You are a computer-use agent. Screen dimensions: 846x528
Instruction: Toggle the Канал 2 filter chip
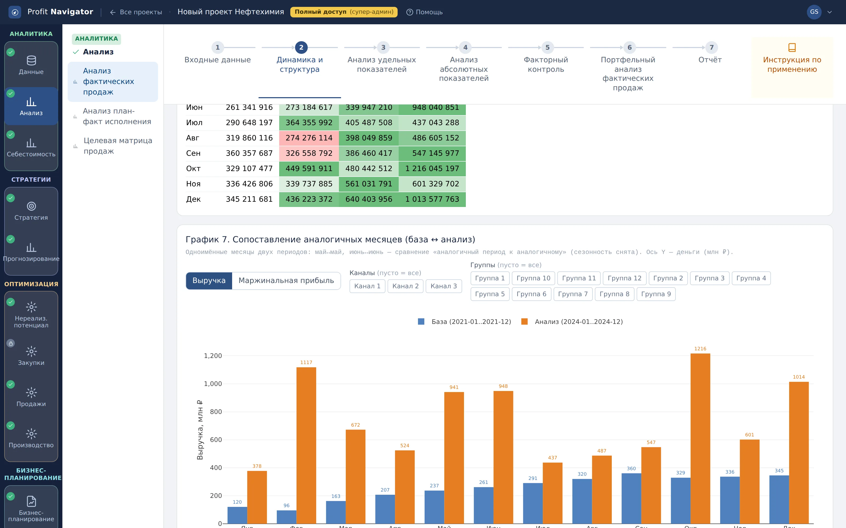click(405, 286)
